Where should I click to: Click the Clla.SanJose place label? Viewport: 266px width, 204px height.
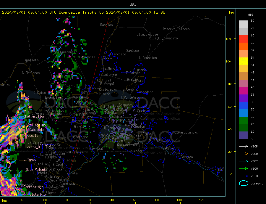pyautogui.click(x=147, y=34)
